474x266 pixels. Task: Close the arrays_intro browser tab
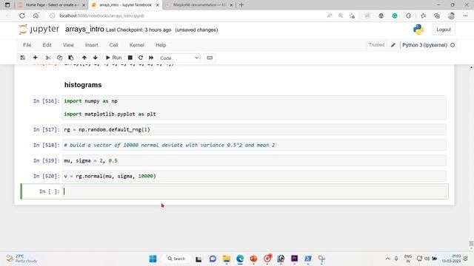click(157, 5)
